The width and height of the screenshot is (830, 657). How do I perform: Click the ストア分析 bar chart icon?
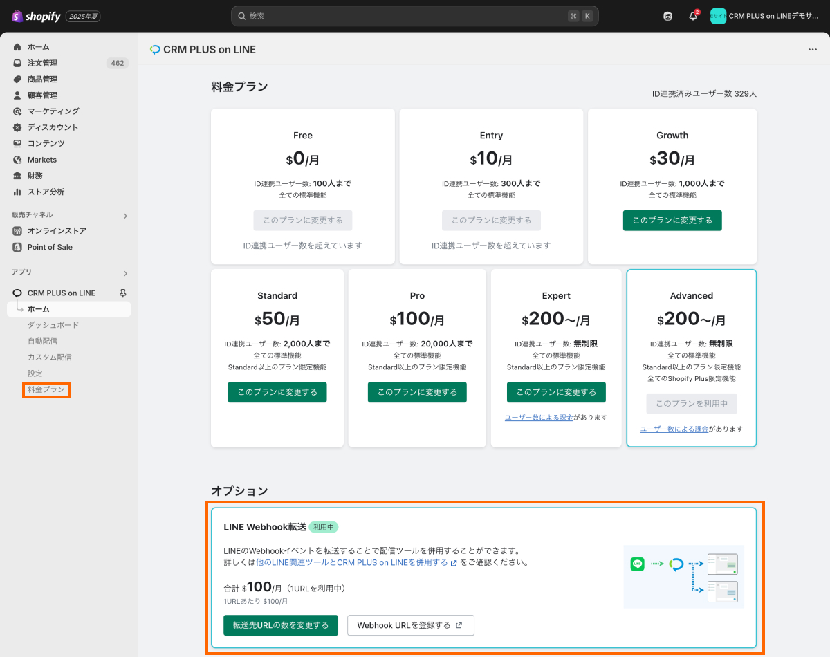coord(17,192)
